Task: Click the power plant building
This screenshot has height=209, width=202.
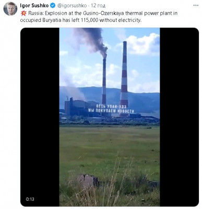Action: click(77, 108)
